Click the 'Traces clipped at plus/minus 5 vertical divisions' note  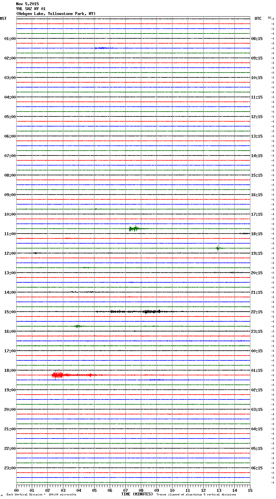(196, 494)
